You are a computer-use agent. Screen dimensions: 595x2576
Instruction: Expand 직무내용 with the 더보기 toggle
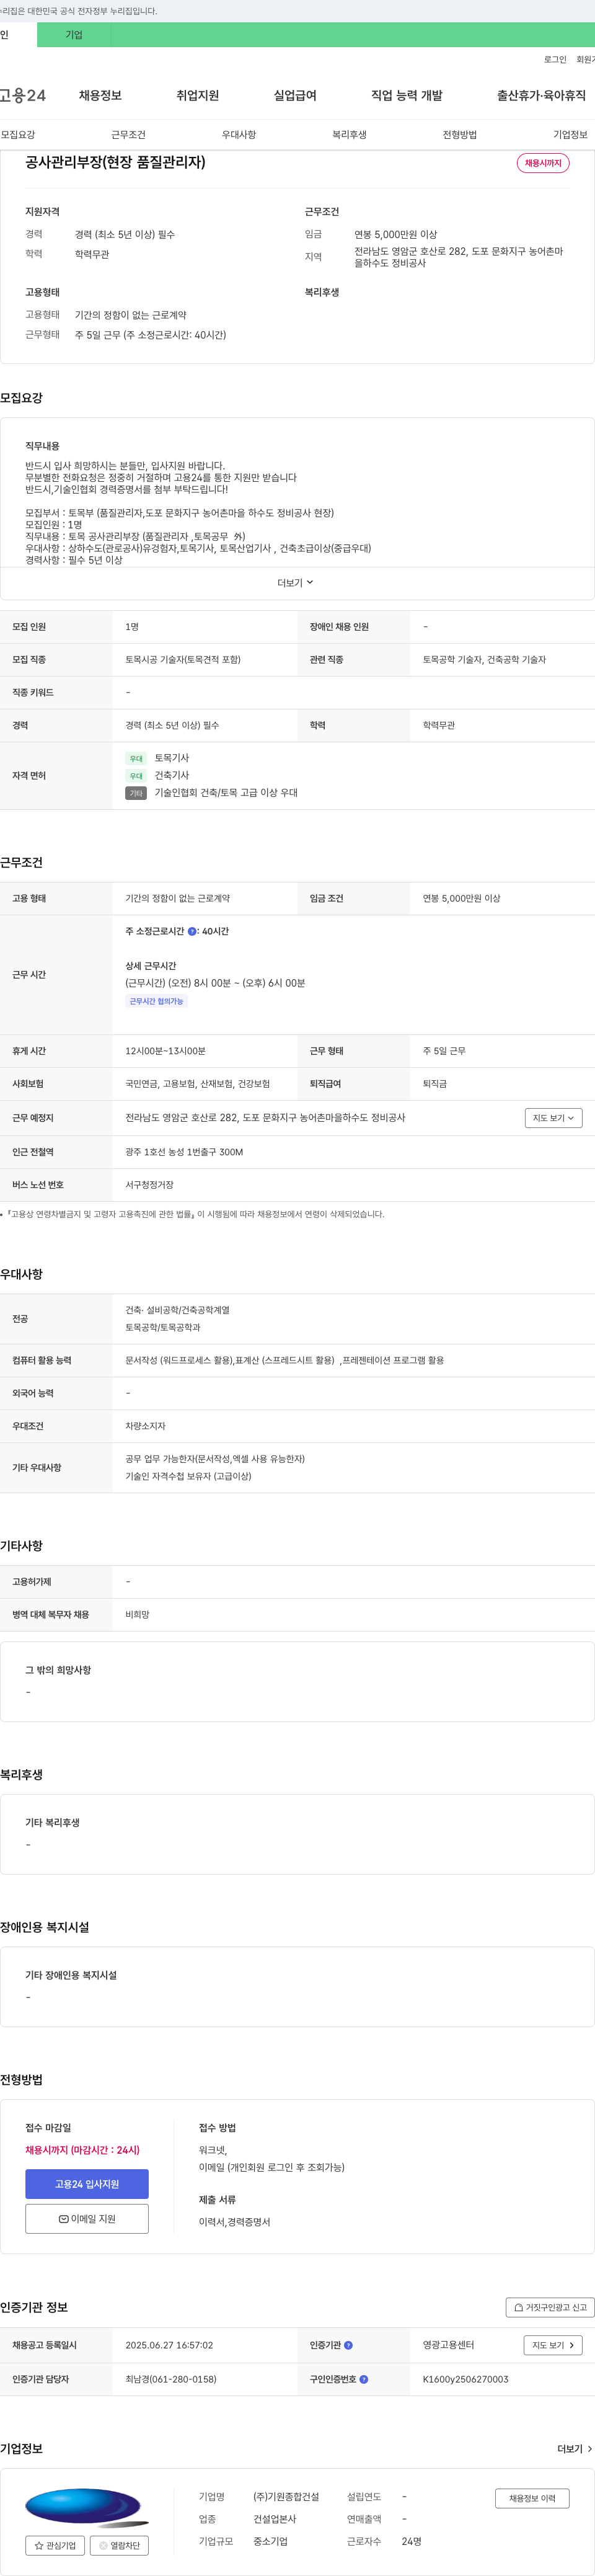click(x=296, y=583)
